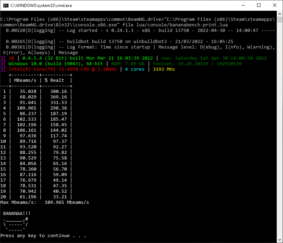Select the value 298.36 in row 4
Screen dimensions: 283x243
click(x=59, y=108)
